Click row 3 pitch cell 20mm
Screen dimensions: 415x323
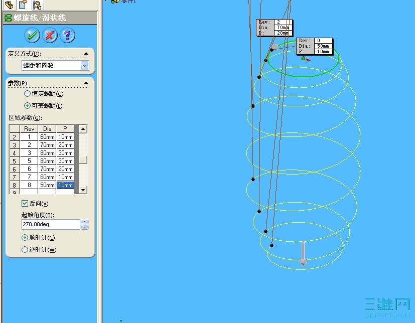65,145
